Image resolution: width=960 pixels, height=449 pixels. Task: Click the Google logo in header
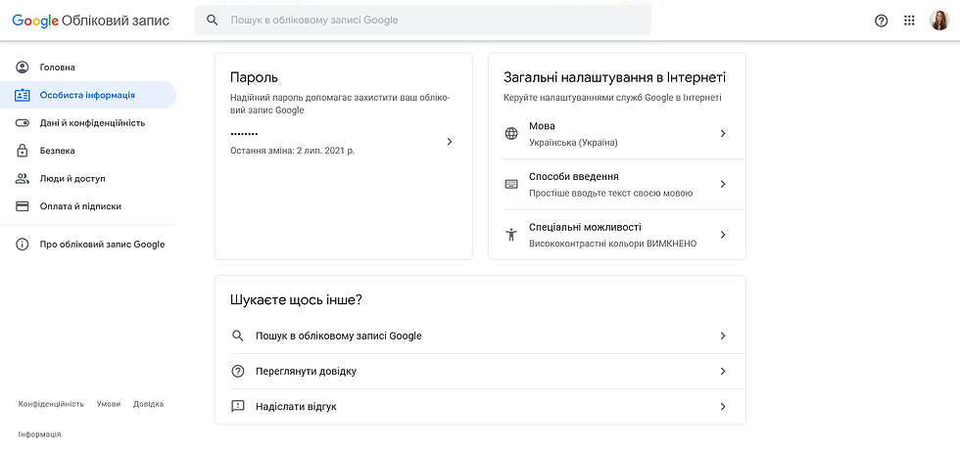35,21
